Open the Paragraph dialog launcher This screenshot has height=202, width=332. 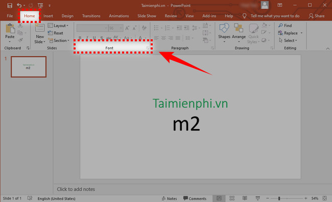click(212, 48)
